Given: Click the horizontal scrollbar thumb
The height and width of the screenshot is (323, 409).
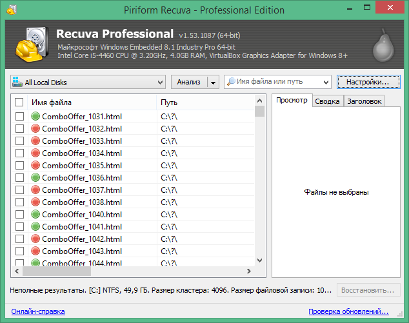Looking at the screenshot, I should coord(57,271).
